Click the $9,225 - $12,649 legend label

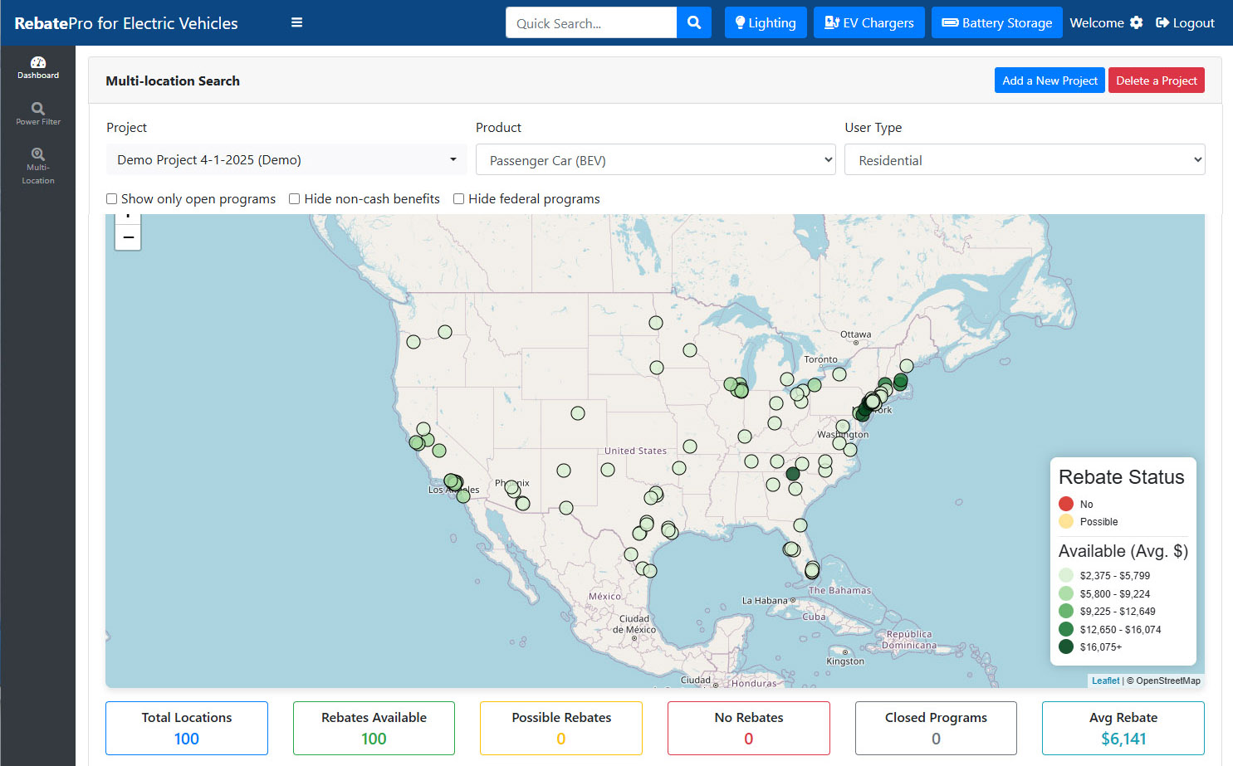pyautogui.click(x=1118, y=612)
